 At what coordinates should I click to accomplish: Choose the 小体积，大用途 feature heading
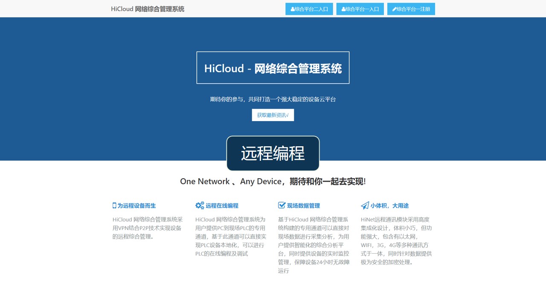coord(389,206)
